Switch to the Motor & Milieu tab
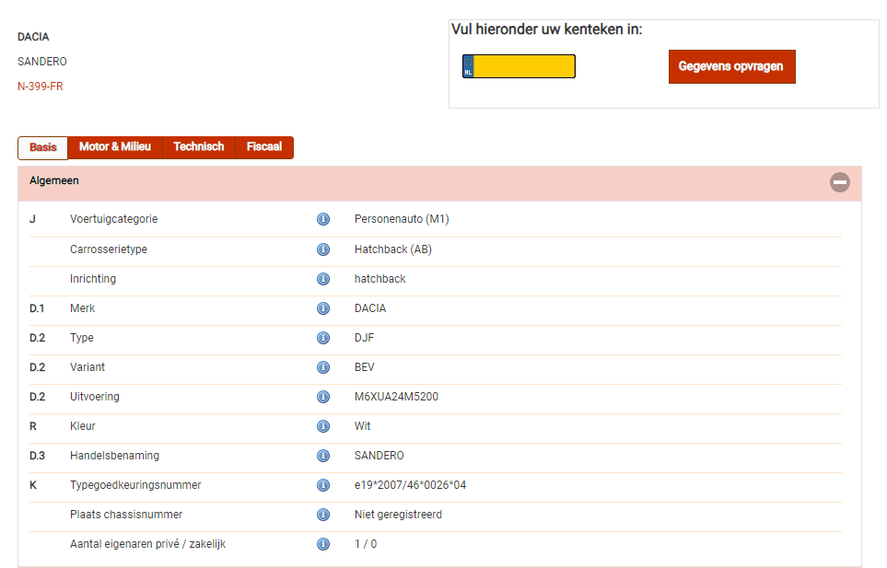 [114, 147]
